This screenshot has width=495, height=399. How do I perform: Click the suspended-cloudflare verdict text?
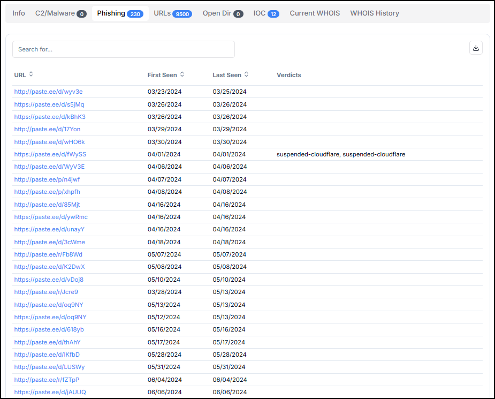click(341, 154)
